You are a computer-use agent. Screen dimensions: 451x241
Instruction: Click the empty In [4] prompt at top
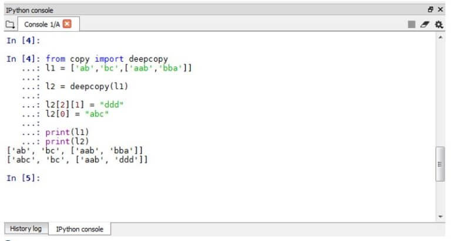23,40
